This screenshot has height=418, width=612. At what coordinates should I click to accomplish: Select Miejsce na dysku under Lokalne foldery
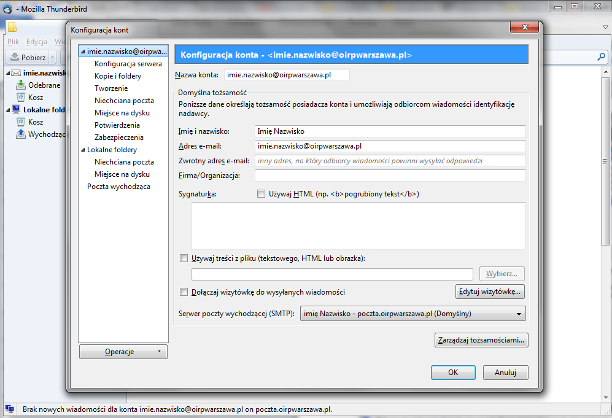122,174
